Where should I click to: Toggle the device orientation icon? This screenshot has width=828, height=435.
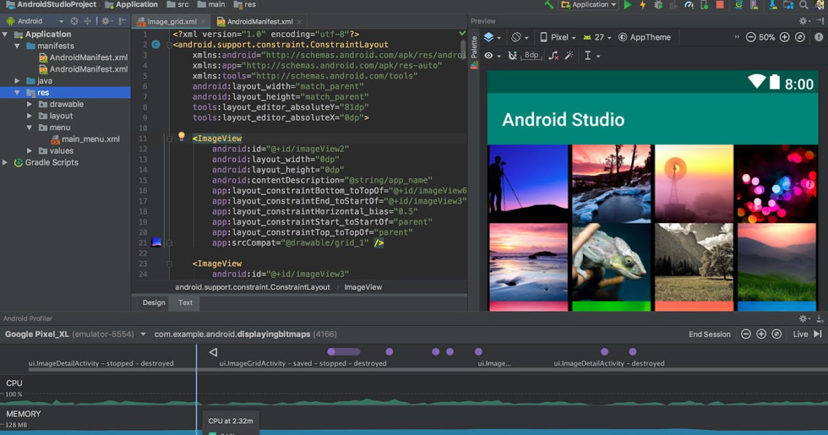pos(516,37)
